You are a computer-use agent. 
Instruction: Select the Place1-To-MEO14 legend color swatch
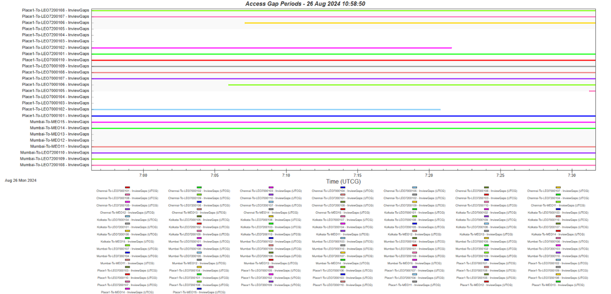[x=127, y=289]
